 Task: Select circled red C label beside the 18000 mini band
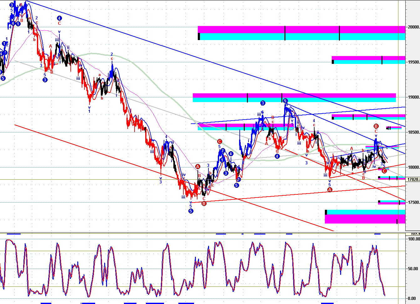[384, 171]
